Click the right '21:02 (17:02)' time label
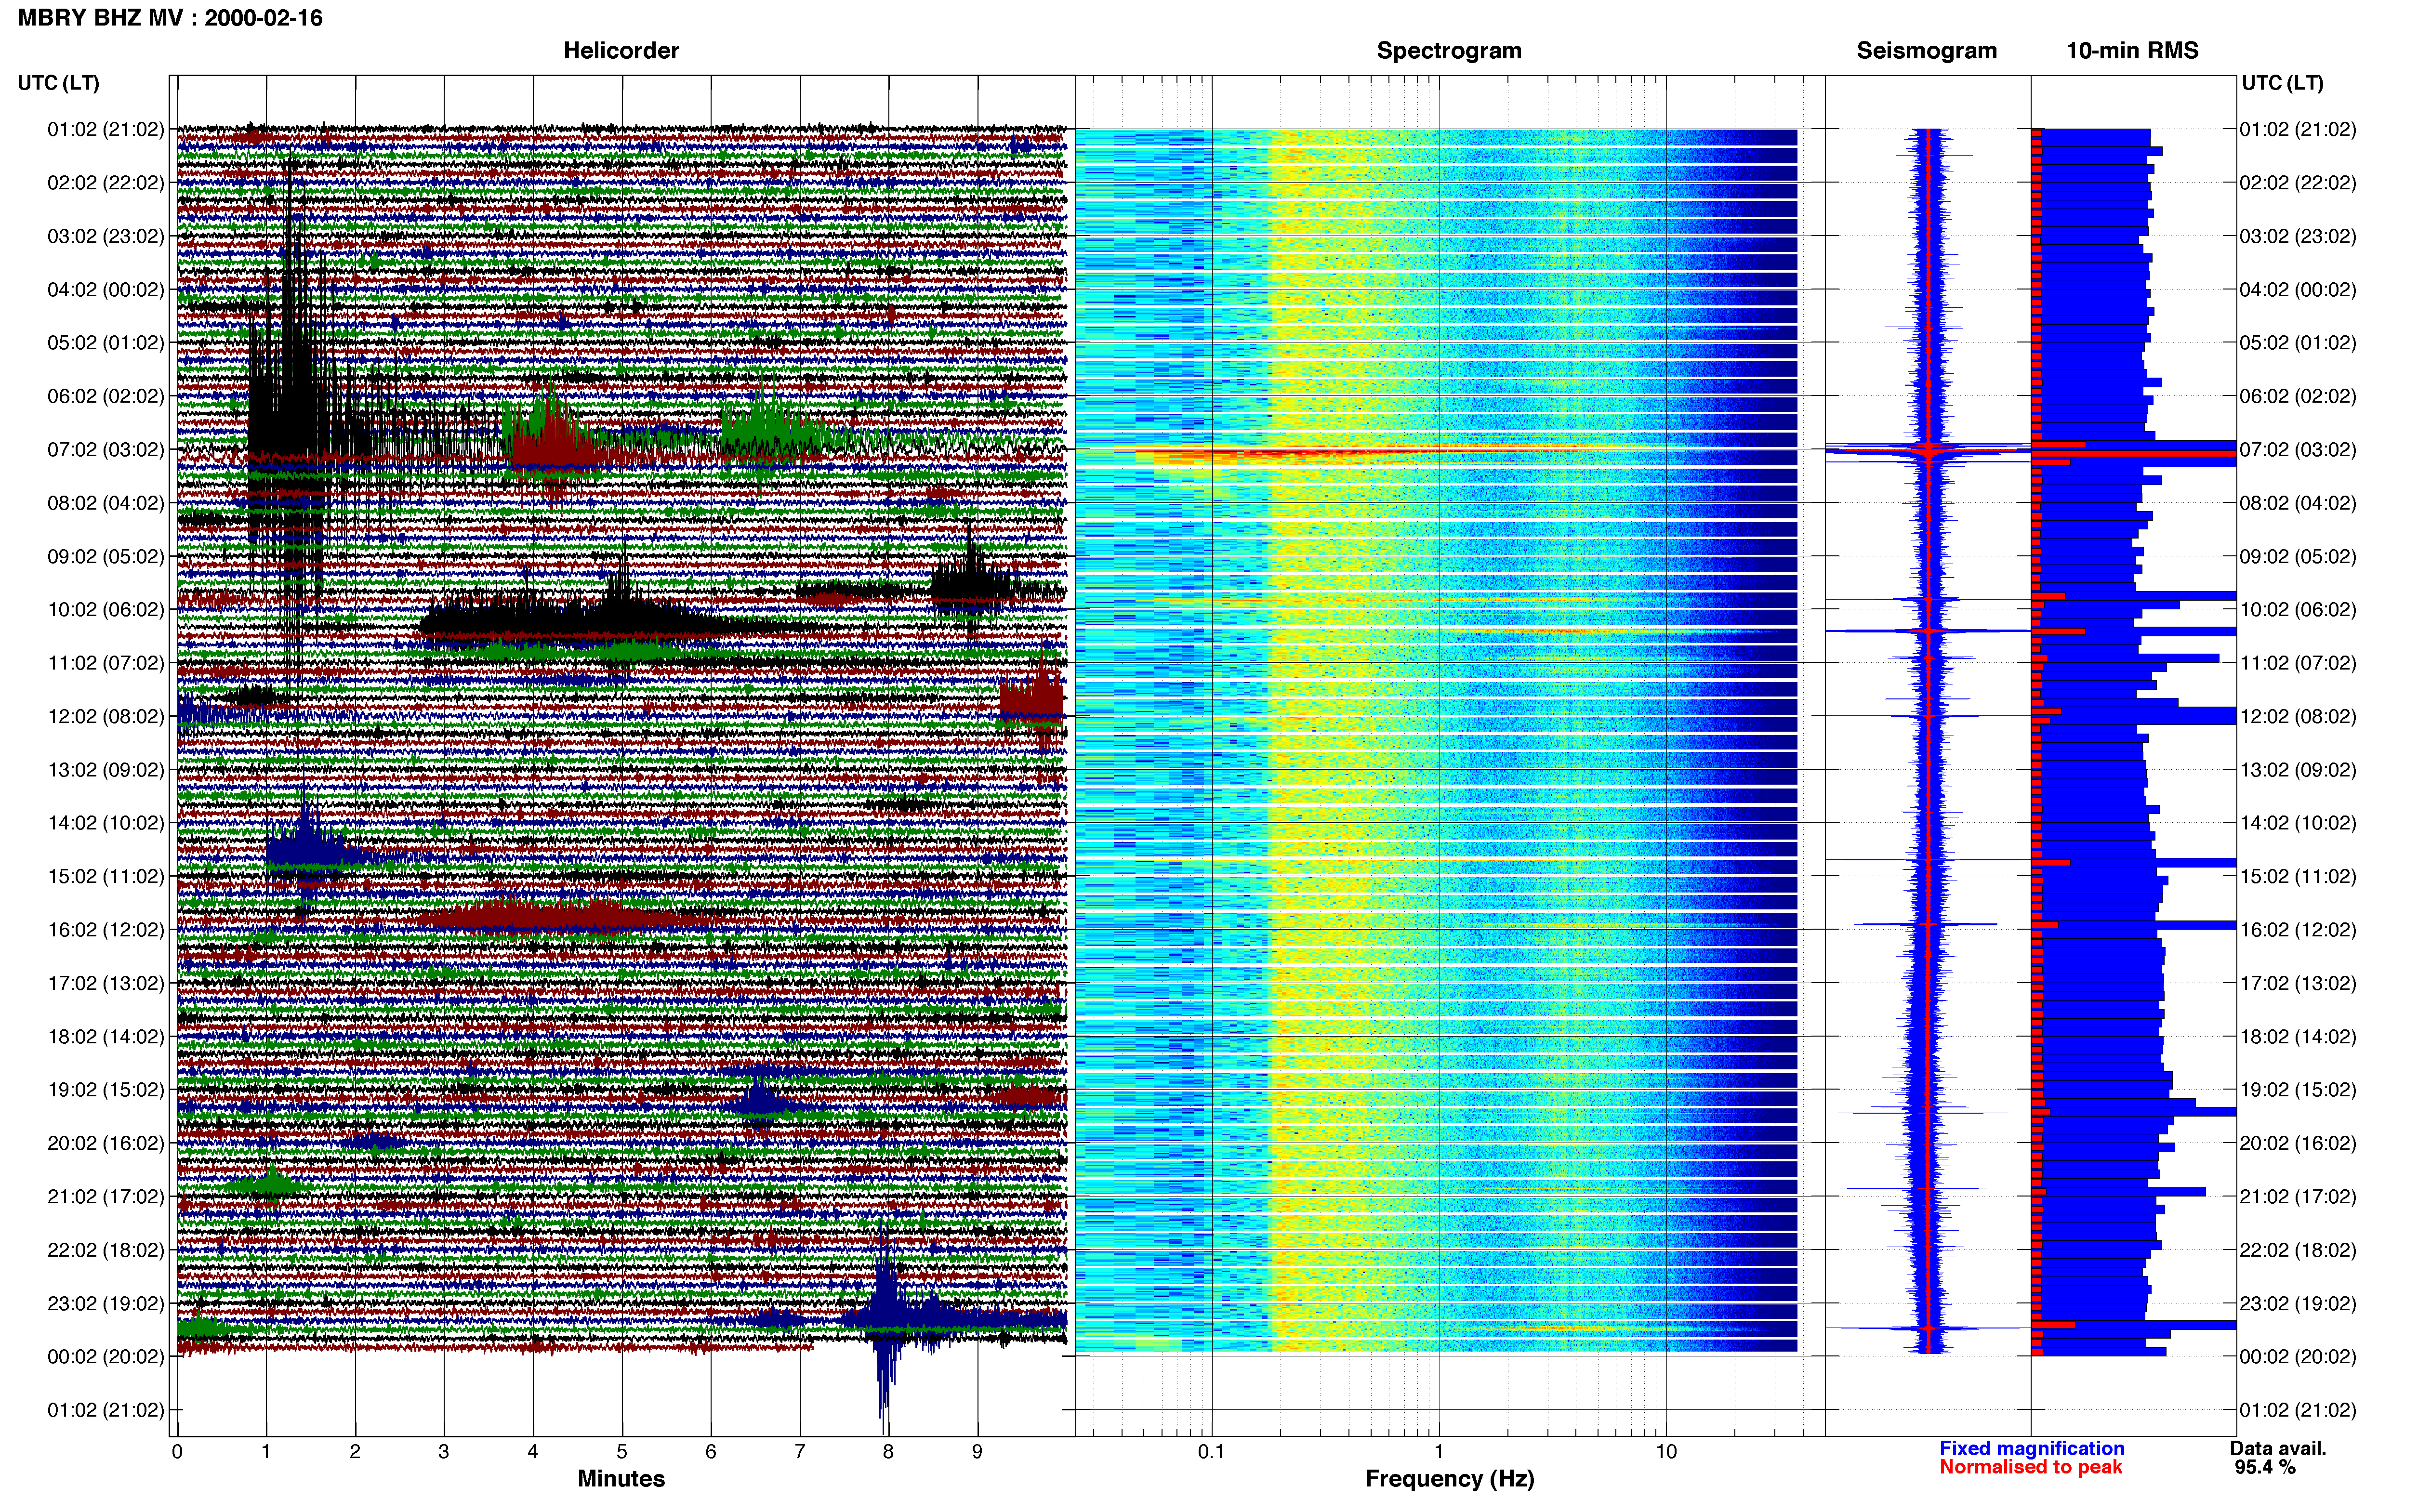Image resolution: width=2418 pixels, height=1512 pixels. click(2298, 1196)
